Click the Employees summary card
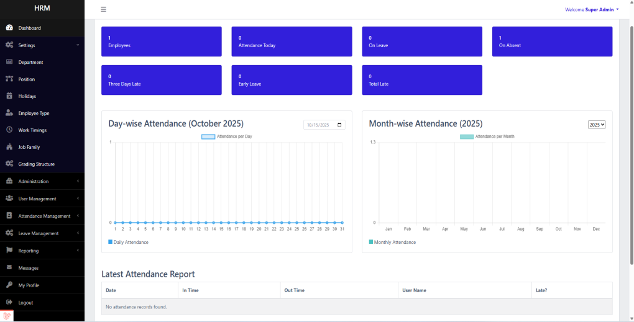The width and height of the screenshot is (634, 322). [x=161, y=42]
